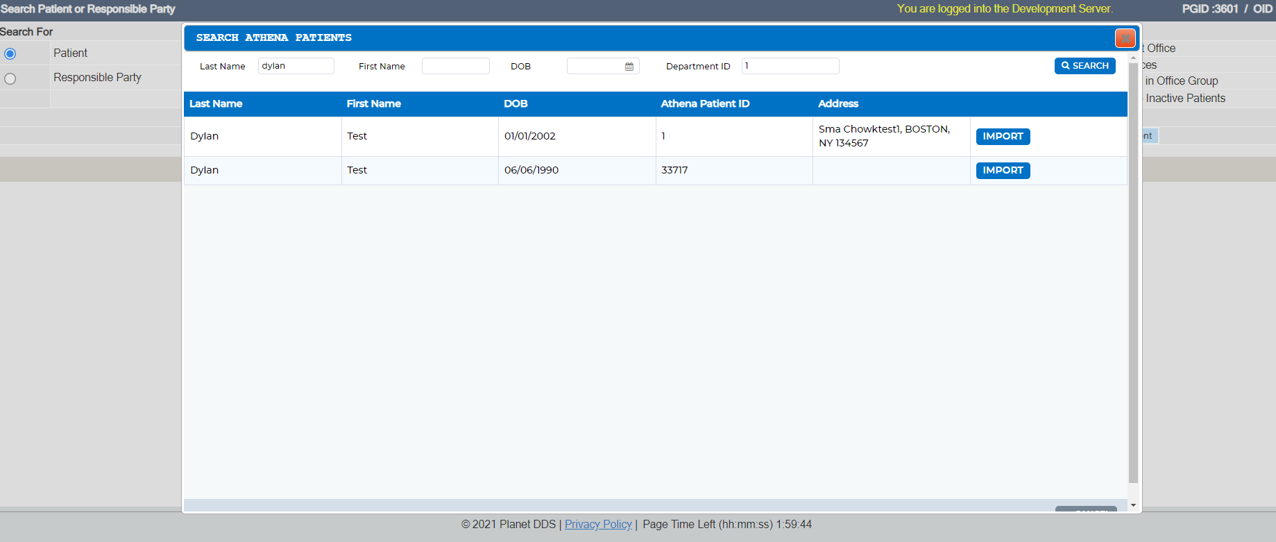The image size is (1276, 542).
Task: Select the Responsible Party radio button
Action: (x=10, y=78)
